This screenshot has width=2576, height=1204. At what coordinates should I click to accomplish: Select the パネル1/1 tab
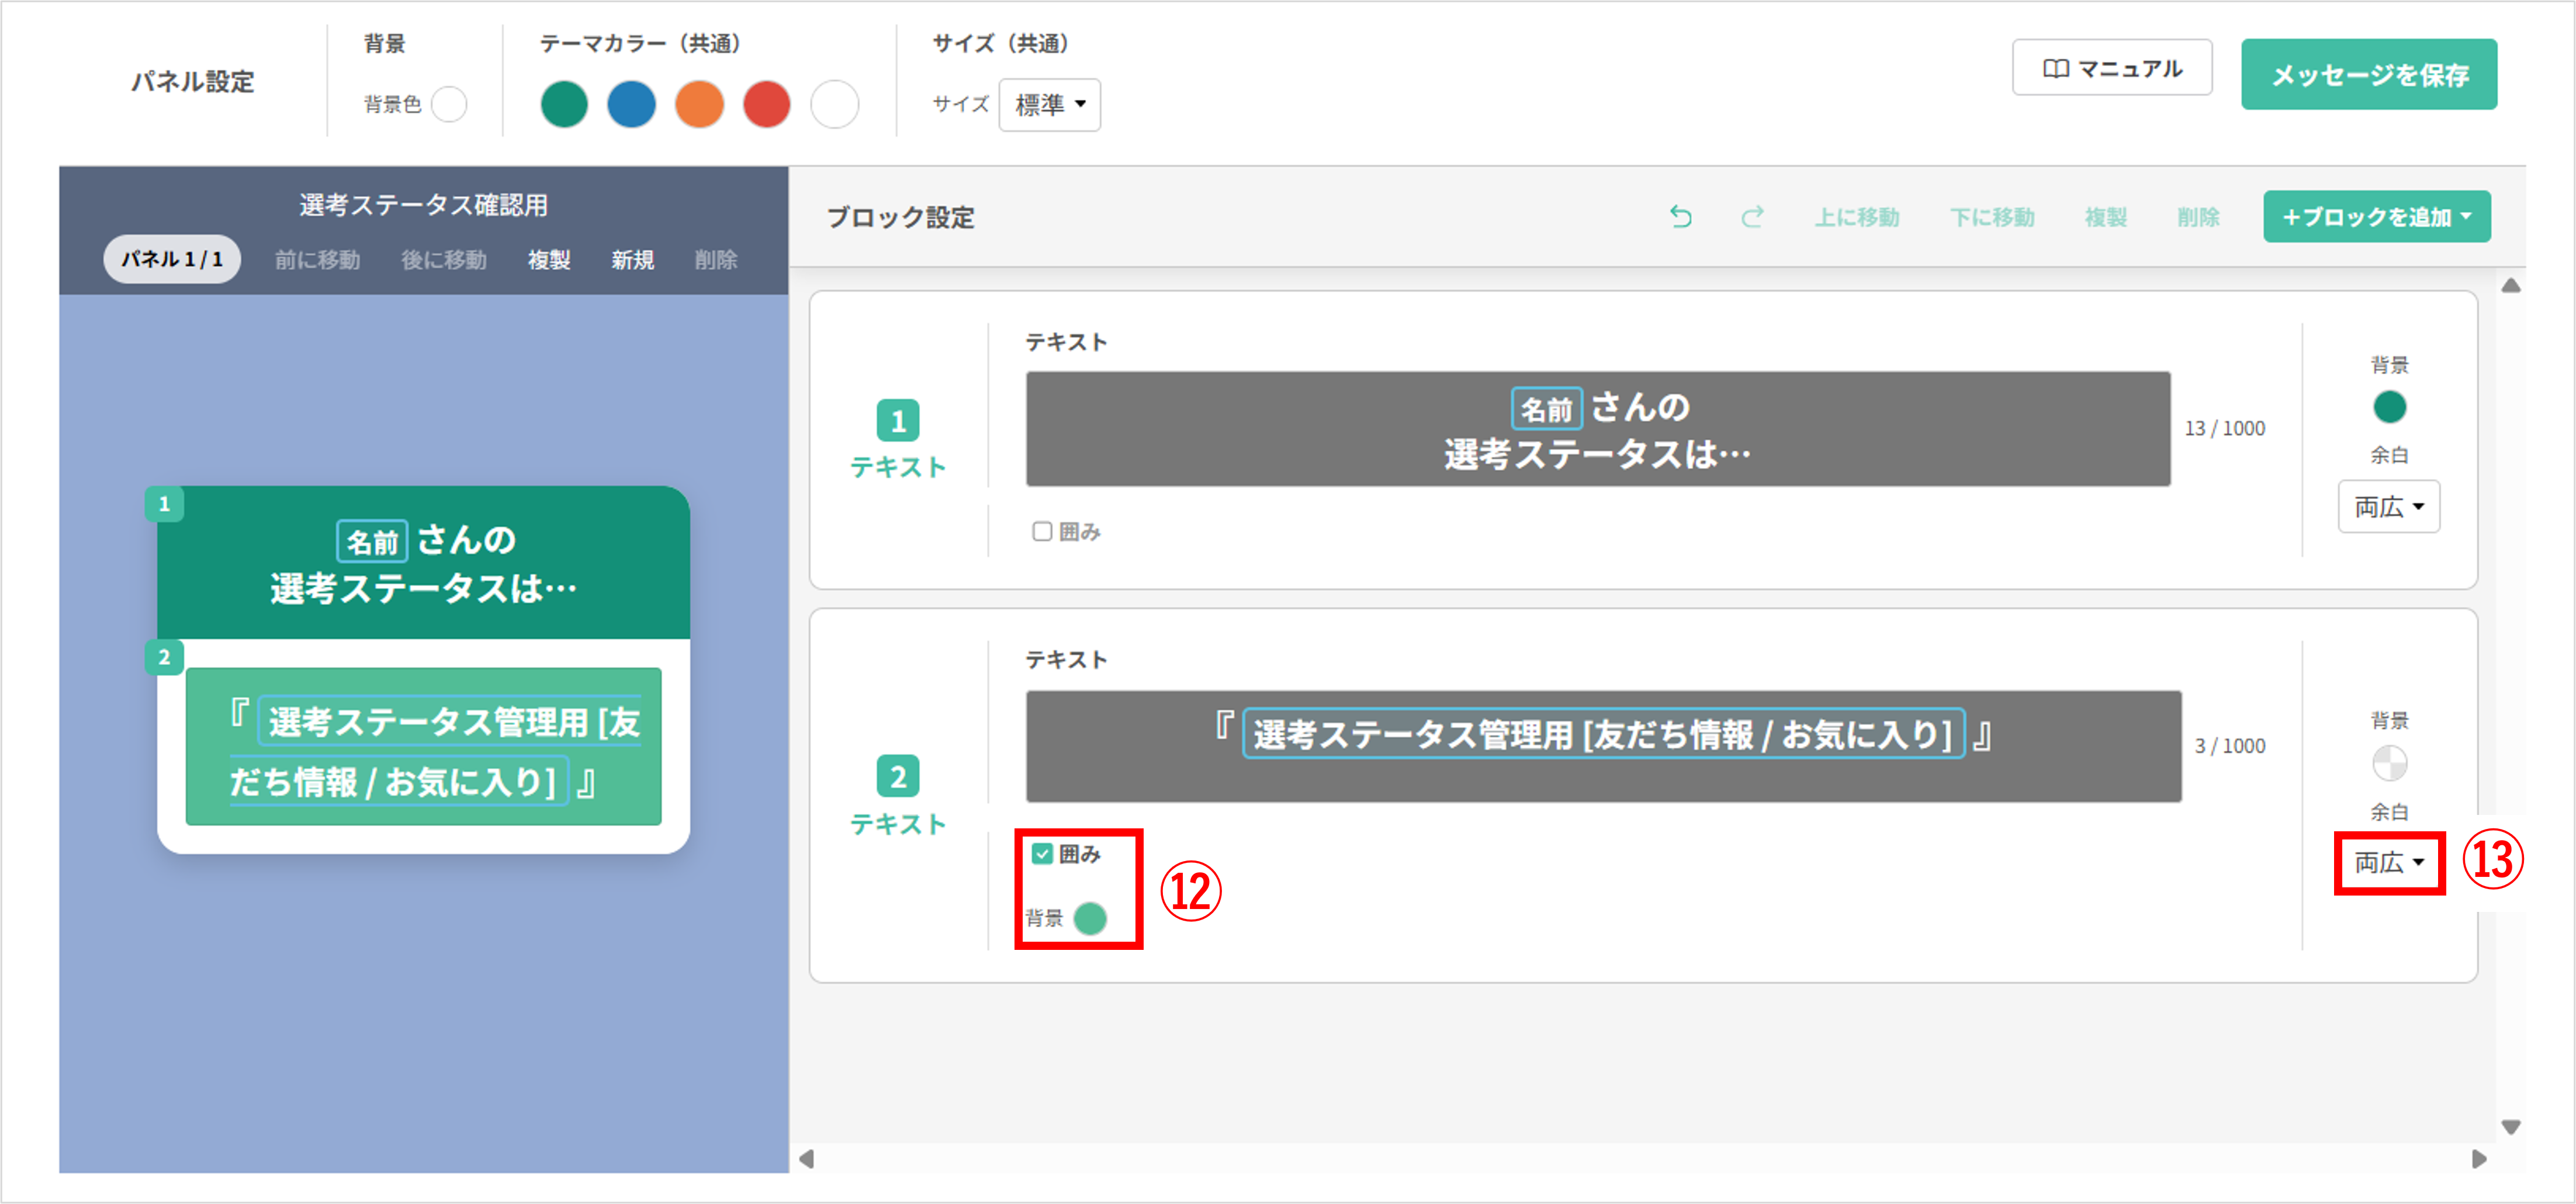[x=172, y=259]
